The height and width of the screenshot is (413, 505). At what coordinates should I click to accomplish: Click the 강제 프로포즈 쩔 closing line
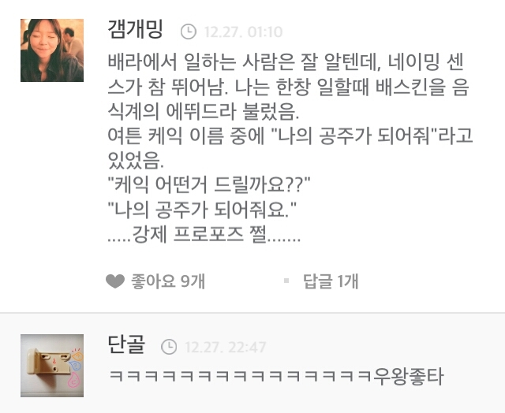click(x=204, y=234)
